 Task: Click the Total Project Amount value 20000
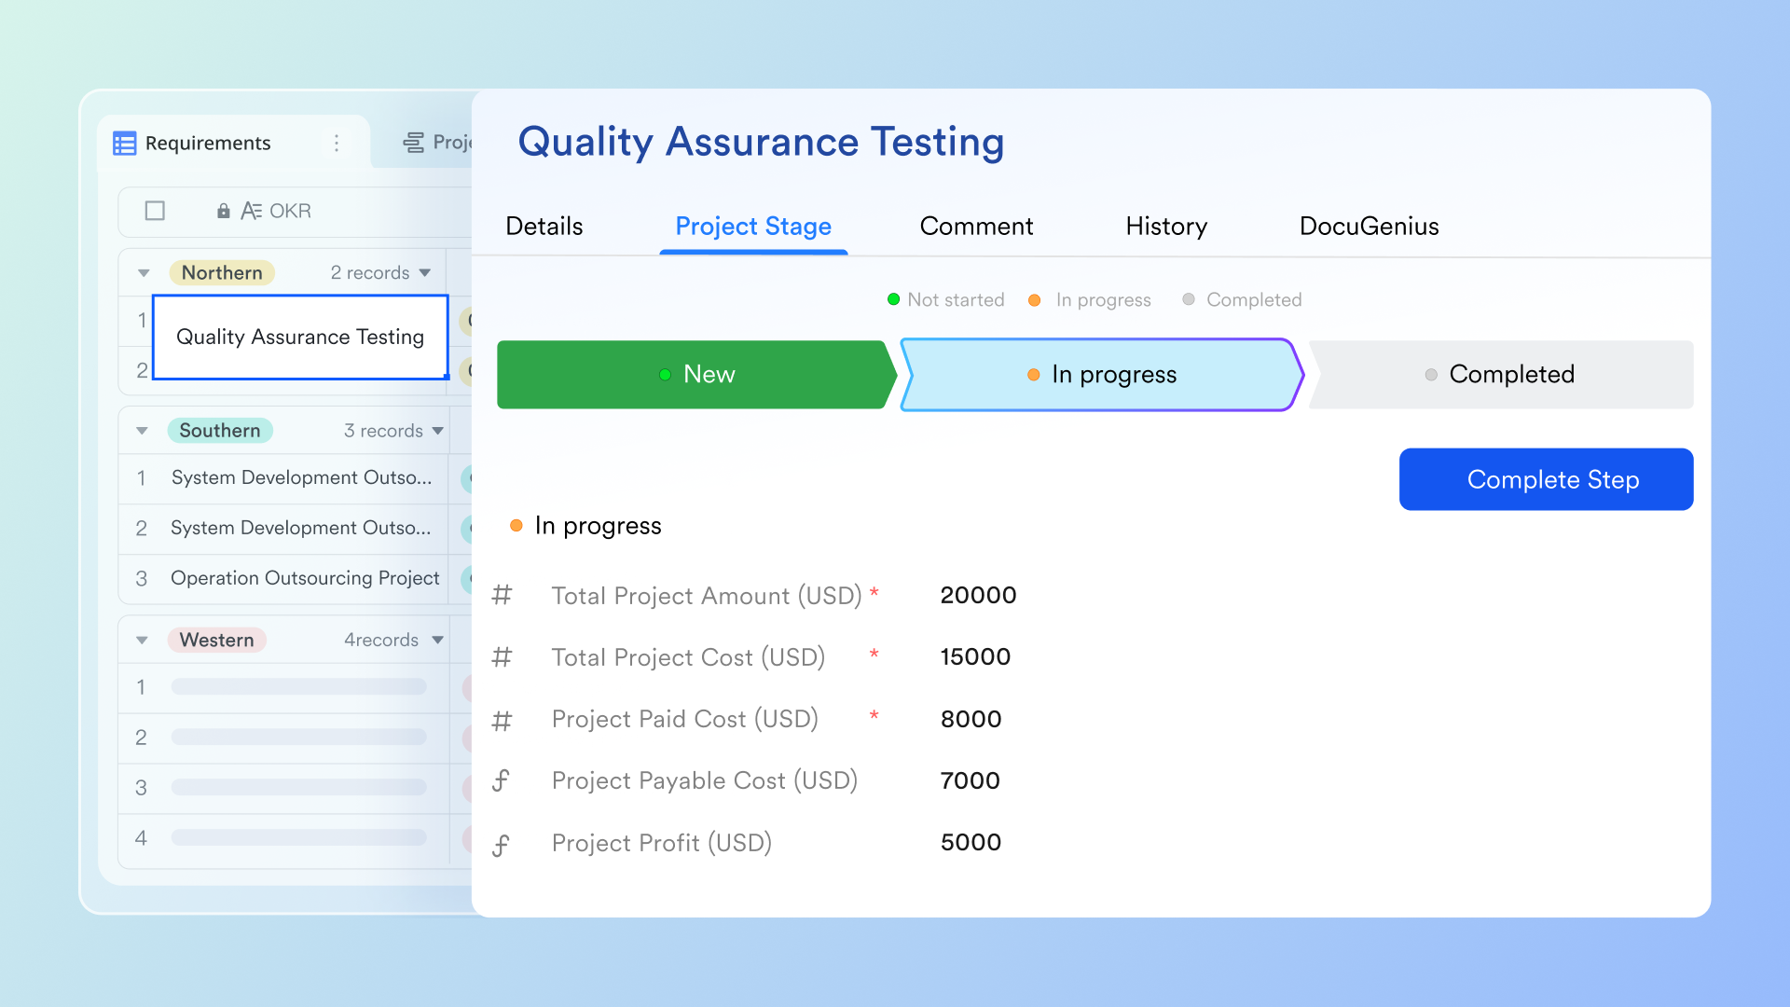click(978, 596)
